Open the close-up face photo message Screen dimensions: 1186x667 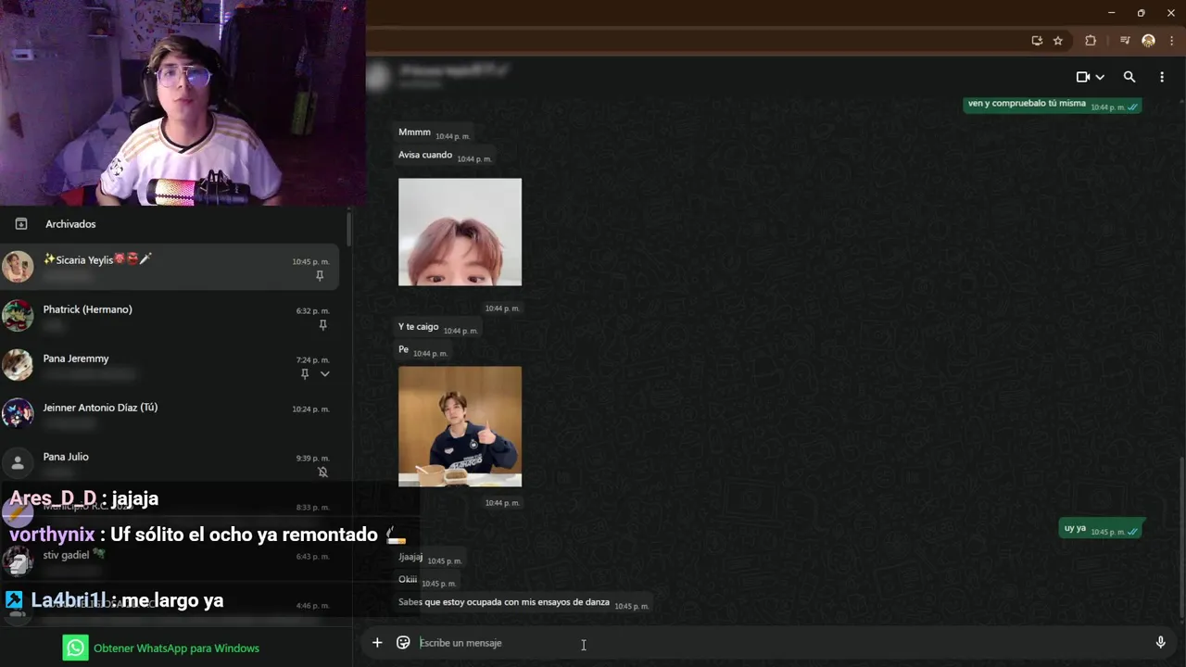(x=460, y=232)
